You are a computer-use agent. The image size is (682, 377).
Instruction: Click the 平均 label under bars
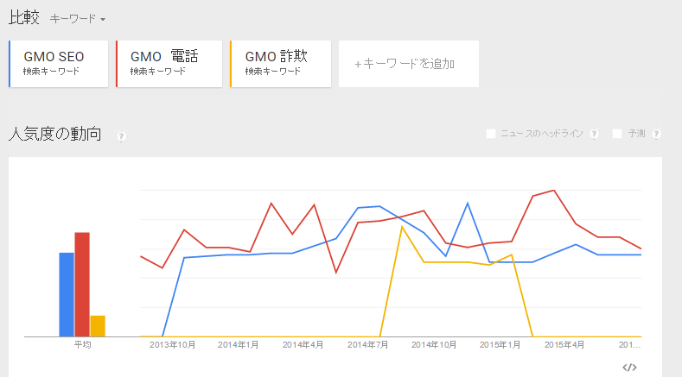[82, 345]
